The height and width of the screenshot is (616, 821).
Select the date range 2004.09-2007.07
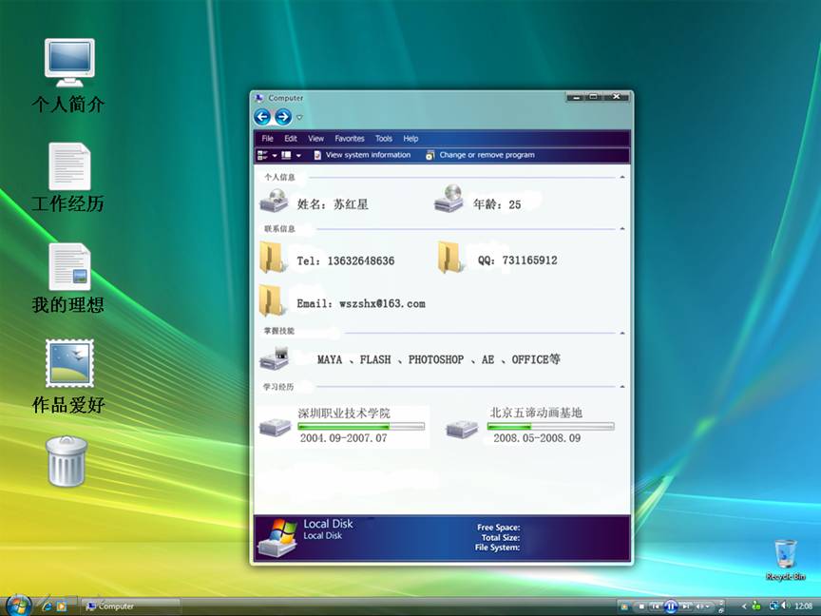[x=343, y=438]
